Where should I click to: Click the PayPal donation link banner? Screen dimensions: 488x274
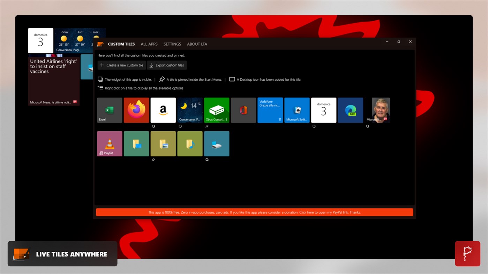[x=254, y=212]
